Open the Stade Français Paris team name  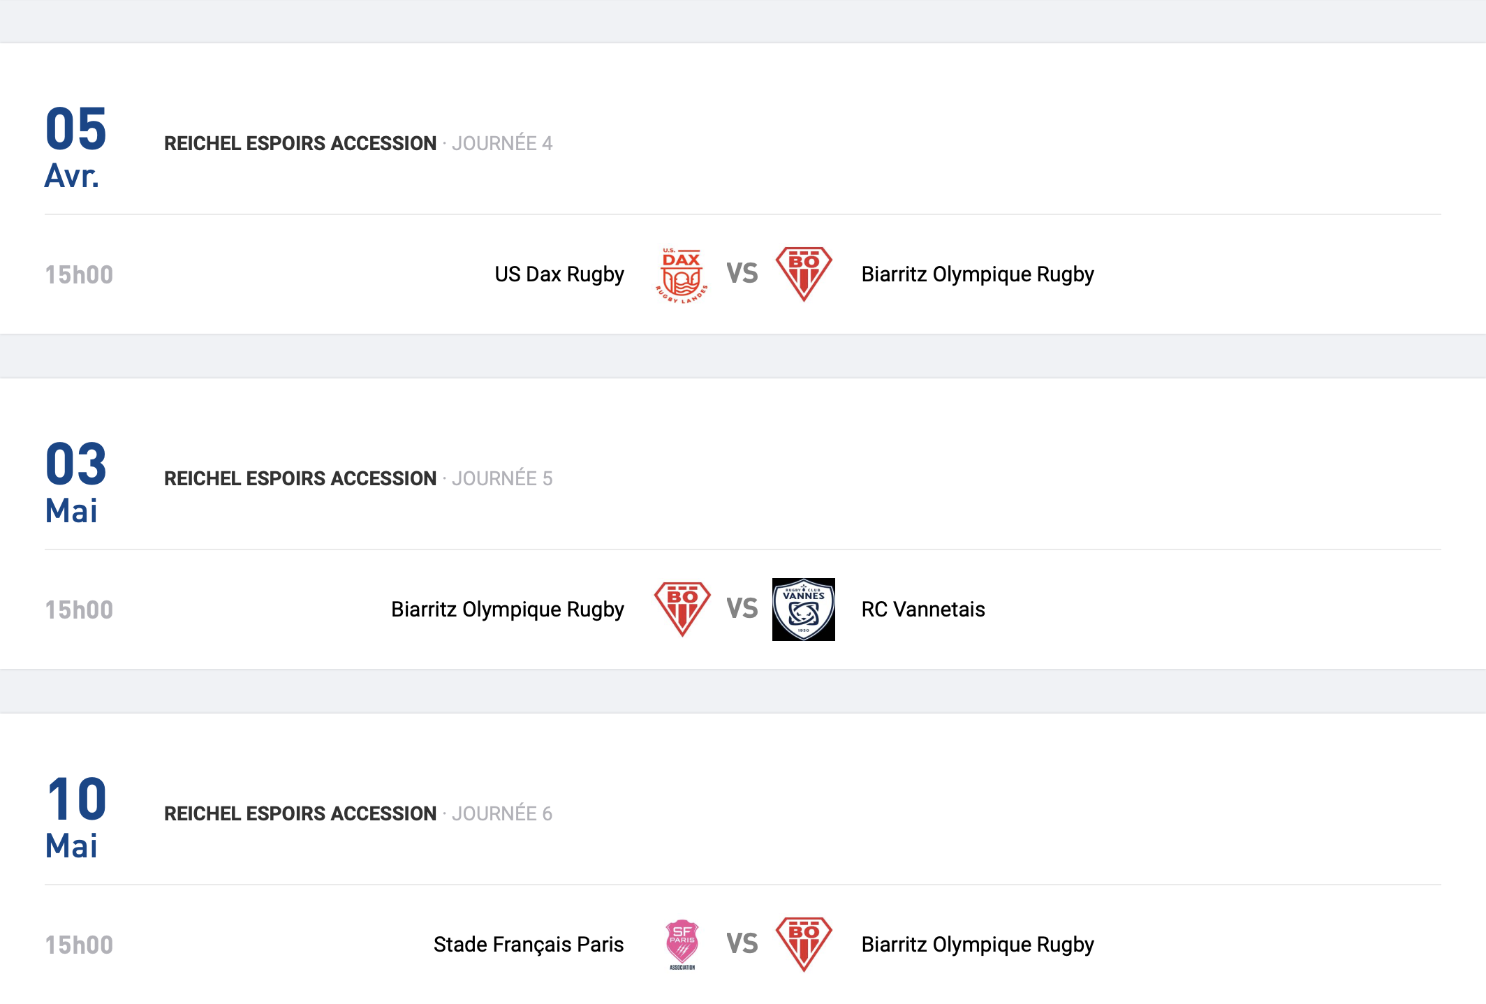tap(529, 945)
